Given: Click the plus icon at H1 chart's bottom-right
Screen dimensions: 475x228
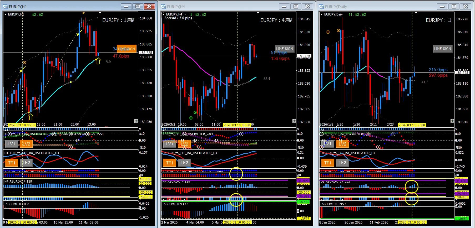Looking at the screenshot, I should click(136, 121).
